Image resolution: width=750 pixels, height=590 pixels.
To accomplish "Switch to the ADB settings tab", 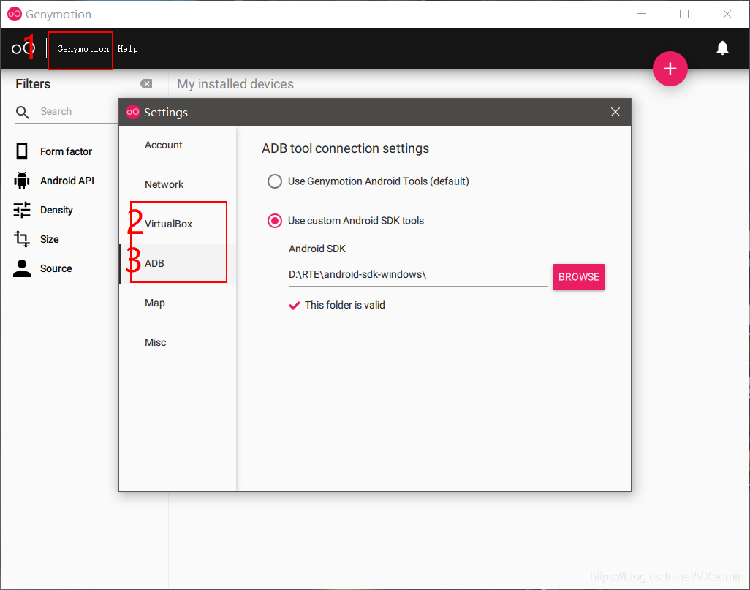I will (178, 263).
